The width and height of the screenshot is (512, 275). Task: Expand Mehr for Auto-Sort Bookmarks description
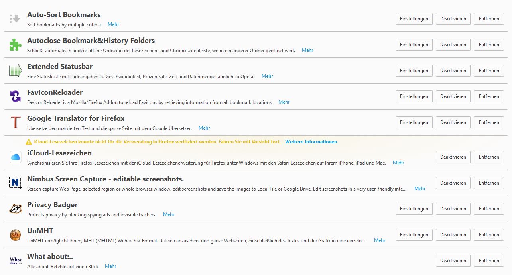113,24
